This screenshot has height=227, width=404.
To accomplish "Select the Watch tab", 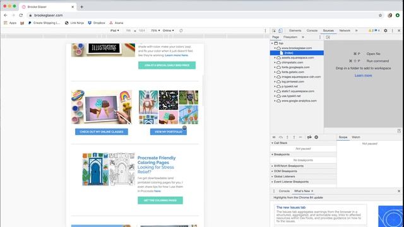I will coord(356,137).
